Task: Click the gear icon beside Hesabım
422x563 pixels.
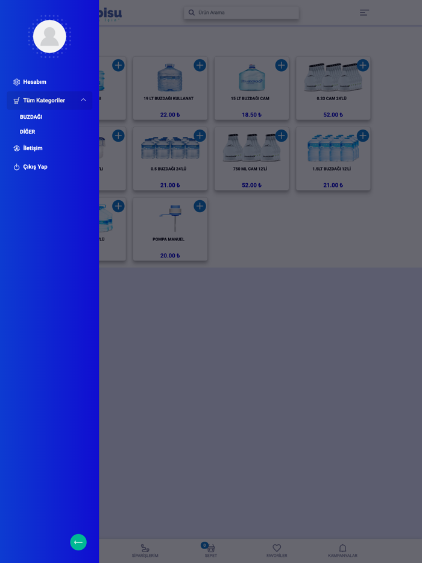Action: tap(16, 82)
